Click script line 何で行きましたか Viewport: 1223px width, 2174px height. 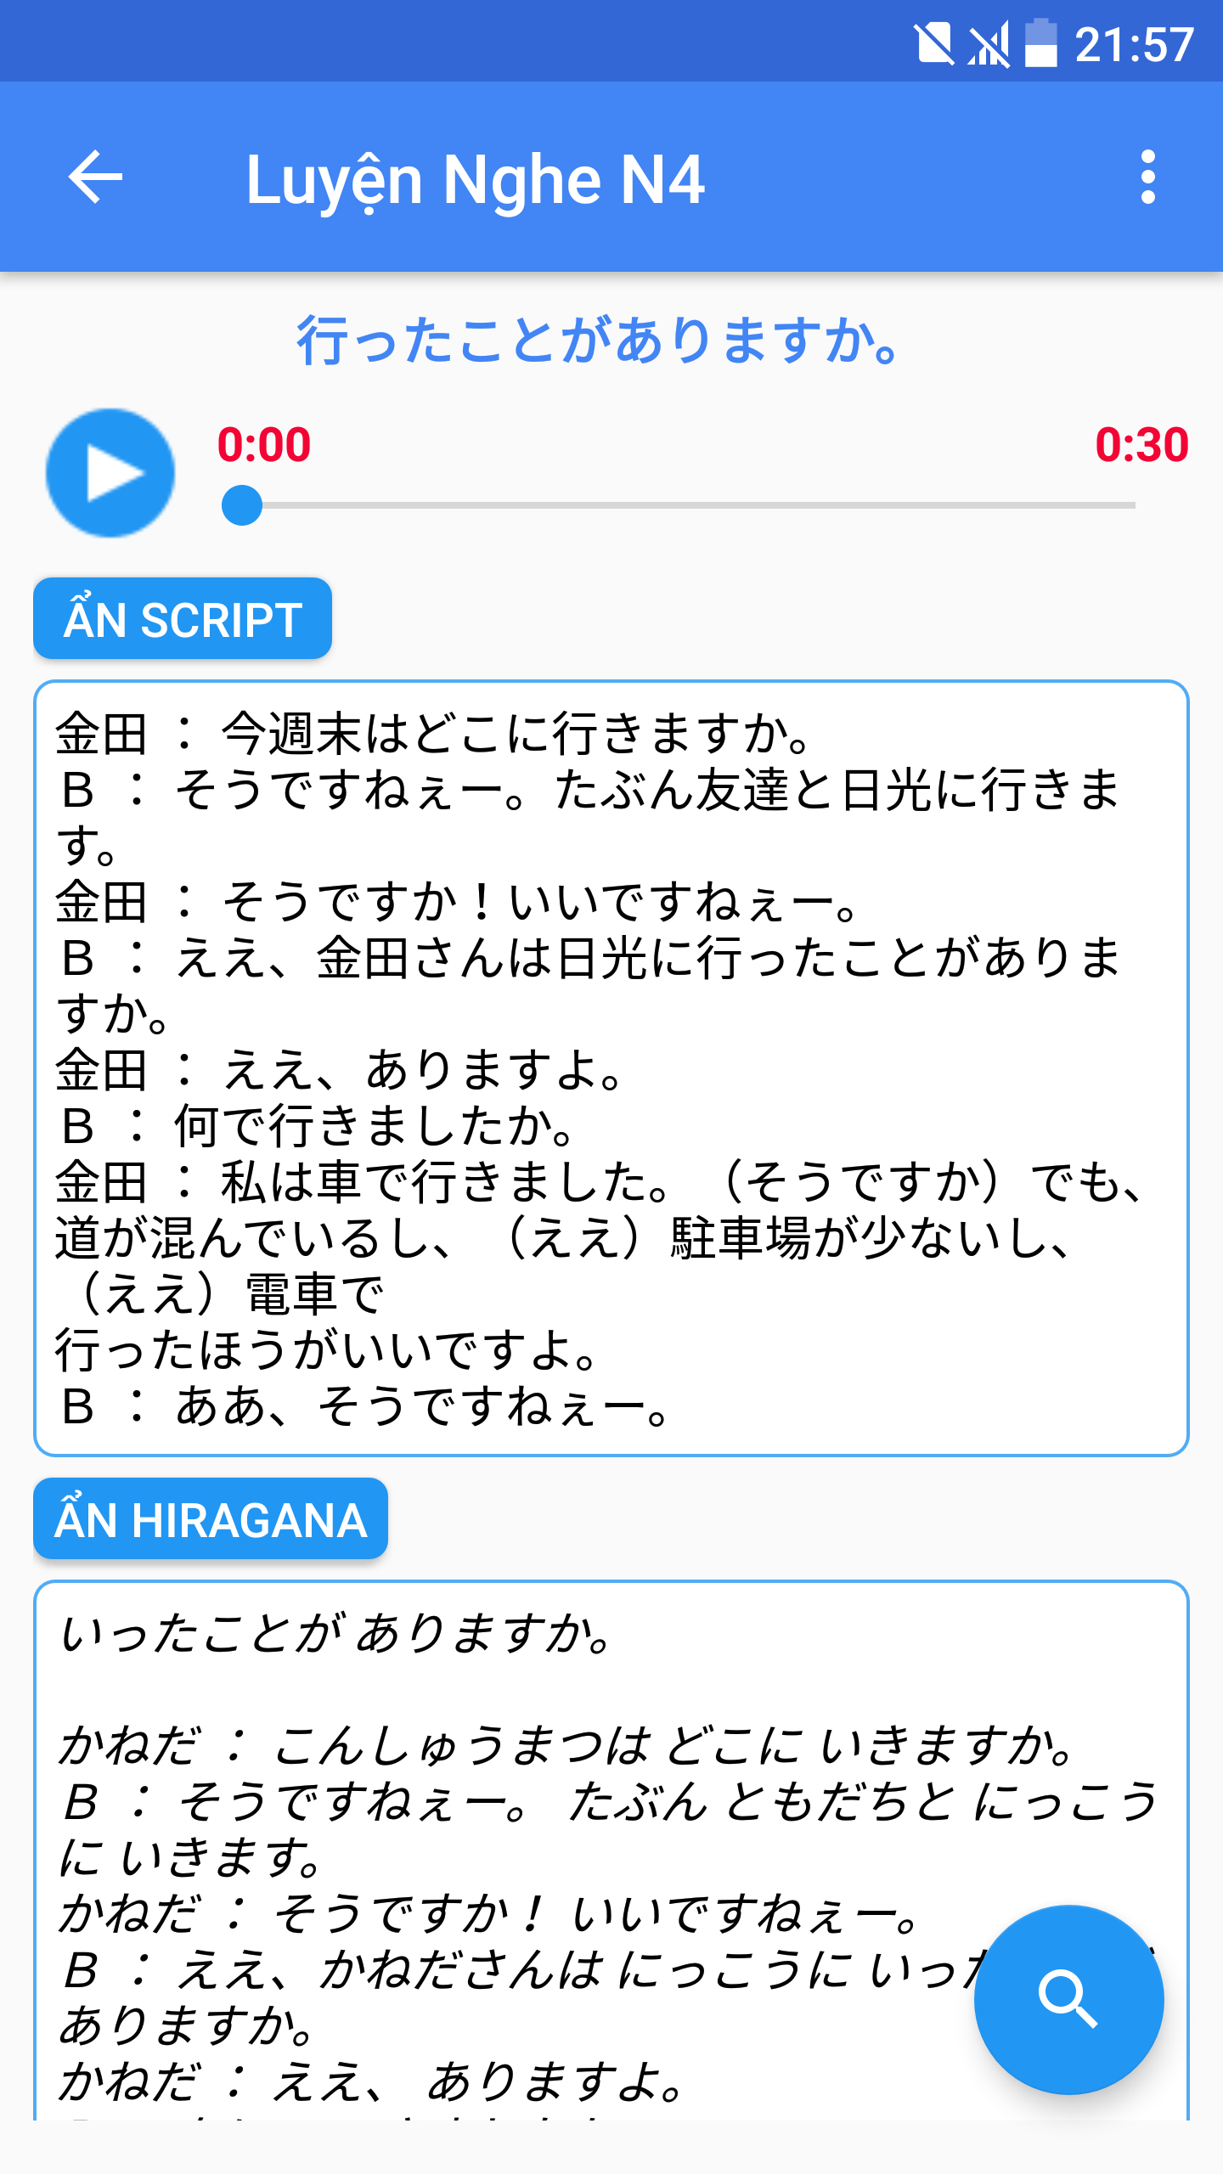(375, 1126)
